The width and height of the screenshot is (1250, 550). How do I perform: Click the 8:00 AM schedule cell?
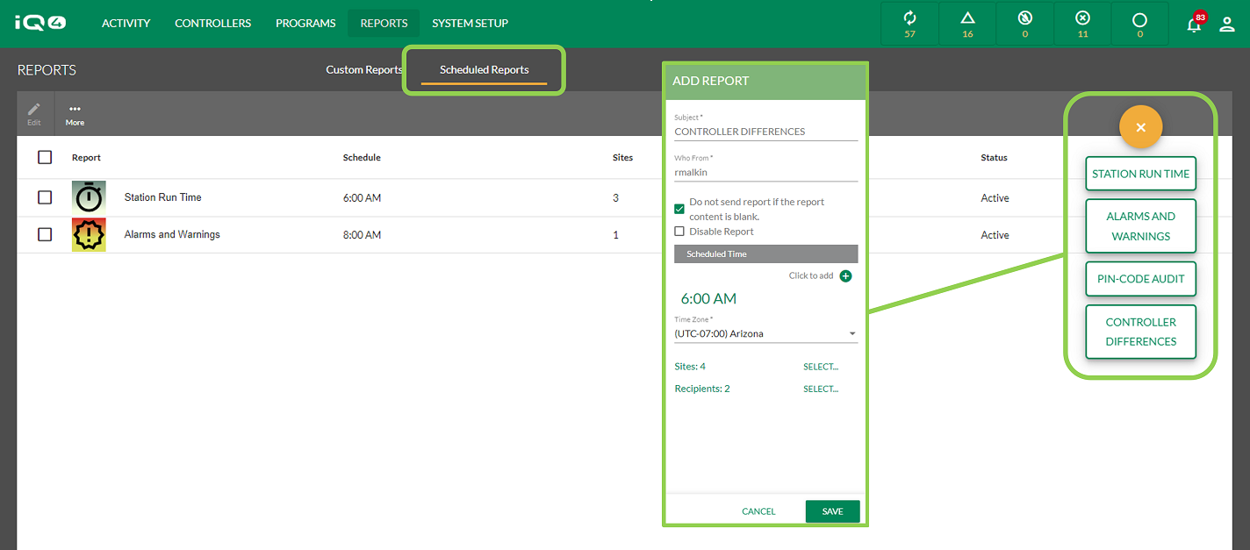(x=362, y=235)
